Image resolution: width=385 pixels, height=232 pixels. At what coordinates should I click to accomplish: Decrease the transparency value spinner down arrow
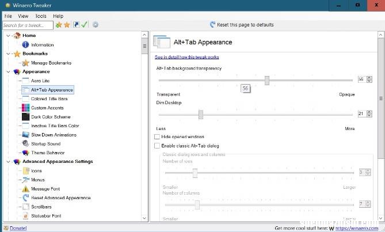point(369,81)
